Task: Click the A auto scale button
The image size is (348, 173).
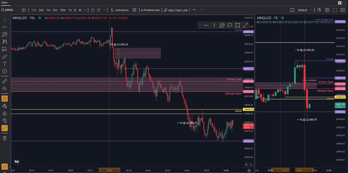Action: click(246, 164)
